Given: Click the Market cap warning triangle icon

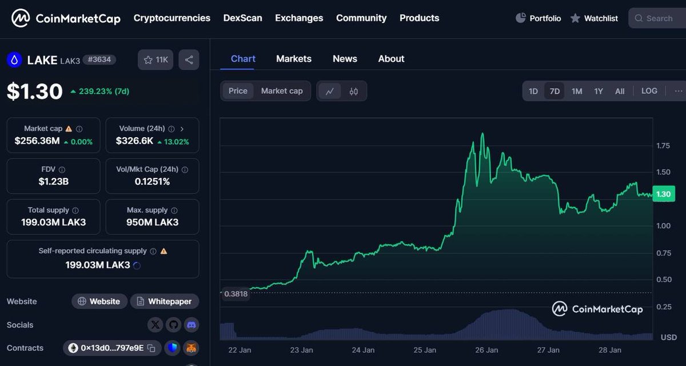Looking at the screenshot, I should [69, 129].
